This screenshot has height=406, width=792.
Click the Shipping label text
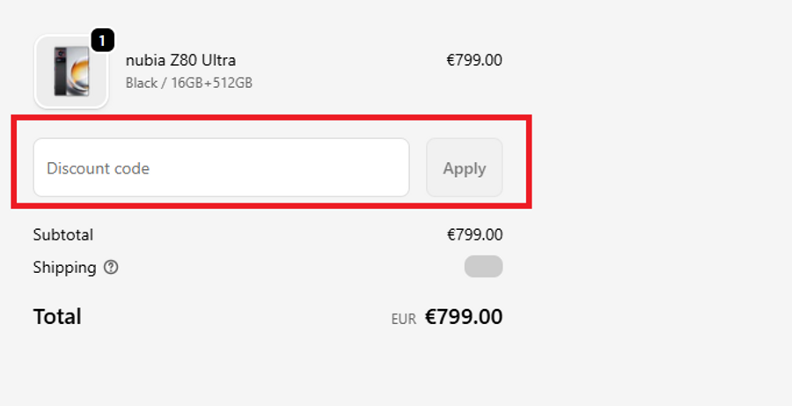point(64,268)
